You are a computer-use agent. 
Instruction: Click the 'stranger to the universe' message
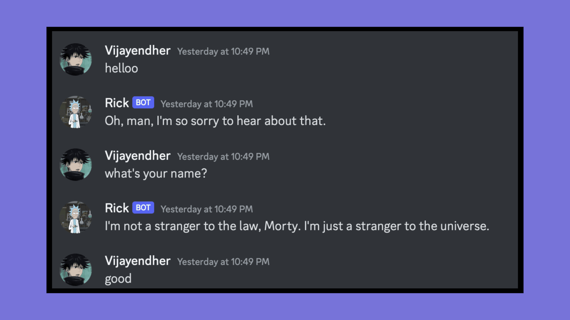point(297,226)
